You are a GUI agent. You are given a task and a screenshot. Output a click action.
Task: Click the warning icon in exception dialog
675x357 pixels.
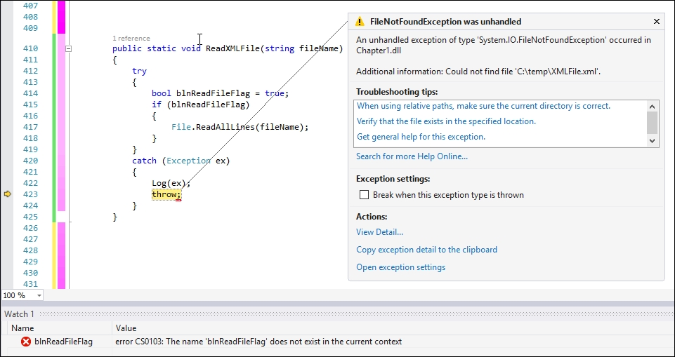[360, 22]
